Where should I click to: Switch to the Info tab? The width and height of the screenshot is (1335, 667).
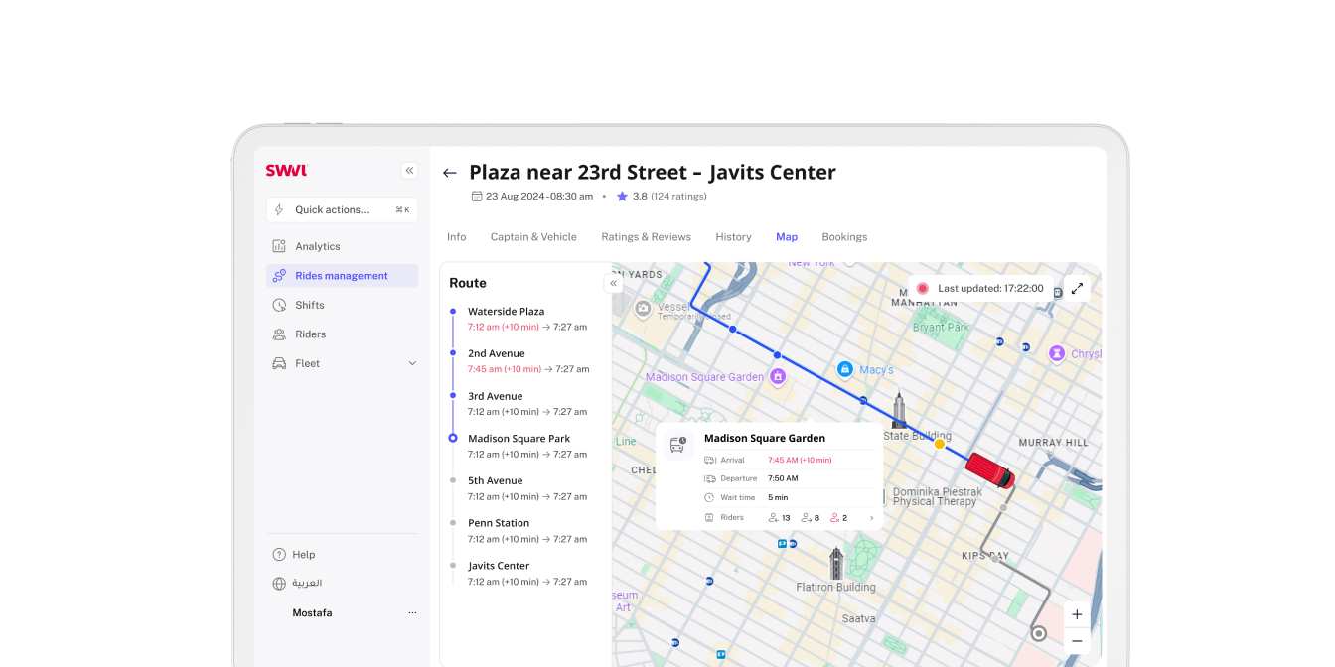coord(456,237)
